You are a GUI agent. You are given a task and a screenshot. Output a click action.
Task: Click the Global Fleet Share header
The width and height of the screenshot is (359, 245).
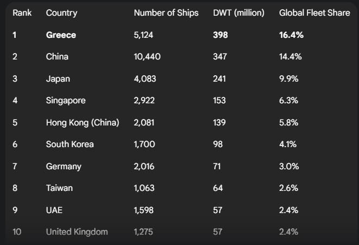(x=315, y=12)
